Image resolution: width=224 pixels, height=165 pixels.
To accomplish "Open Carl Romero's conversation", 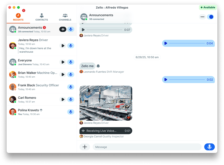I will click(x=41, y=99).
